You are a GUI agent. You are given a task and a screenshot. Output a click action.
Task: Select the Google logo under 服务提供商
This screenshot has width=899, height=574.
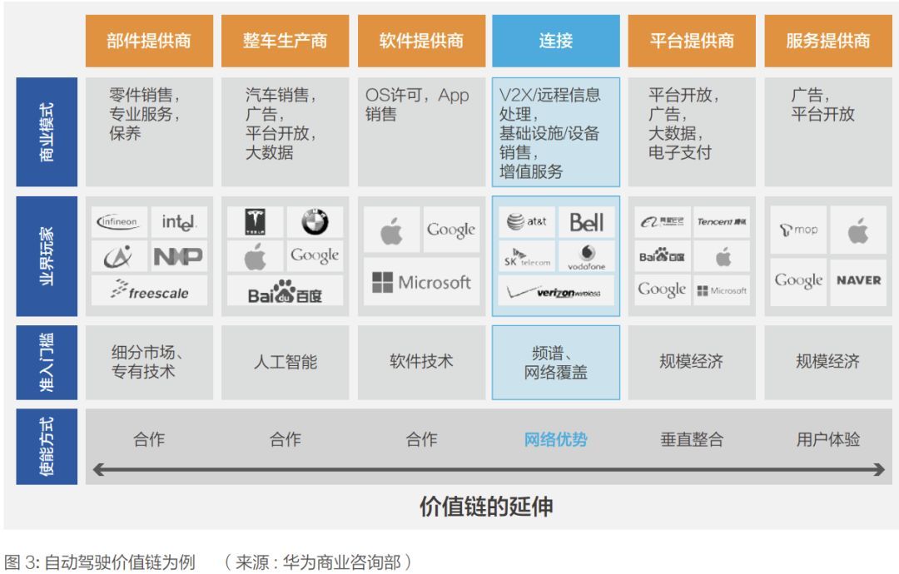click(798, 280)
